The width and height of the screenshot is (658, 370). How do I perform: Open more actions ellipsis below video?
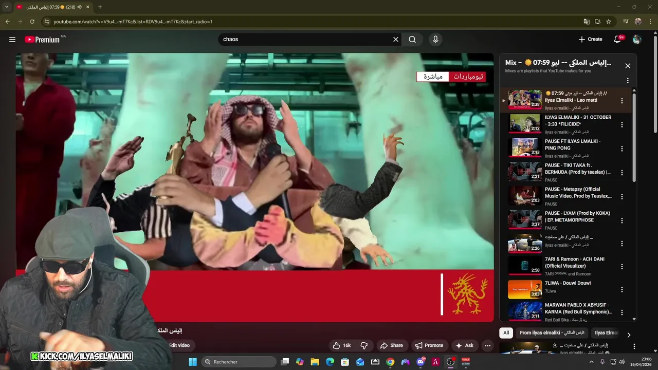(x=487, y=345)
